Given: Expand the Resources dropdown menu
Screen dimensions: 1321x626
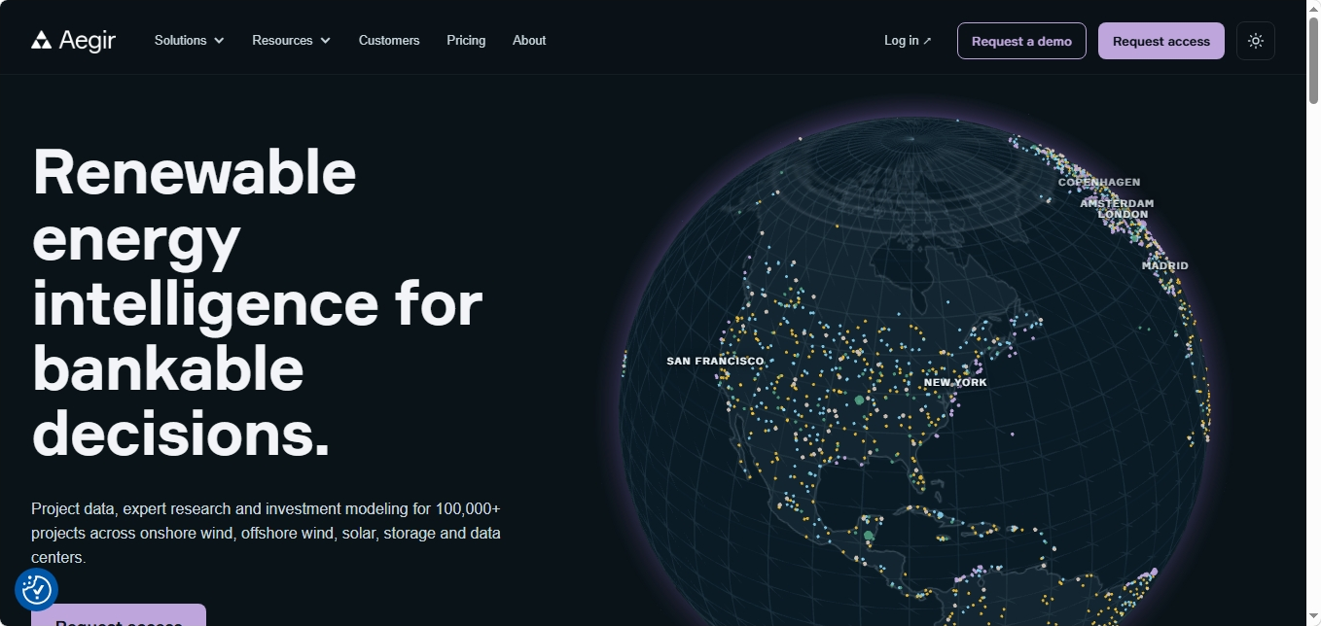Looking at the screenshot, I should pos(292,40).
